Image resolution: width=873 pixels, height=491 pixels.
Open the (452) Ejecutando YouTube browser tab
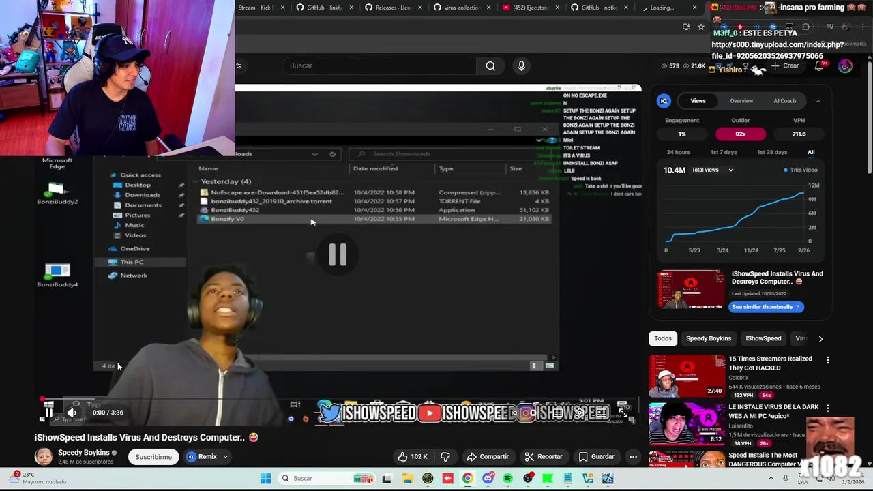[531, 8]
